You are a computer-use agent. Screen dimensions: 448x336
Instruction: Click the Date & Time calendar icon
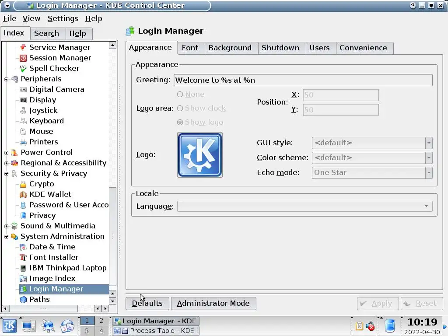pyautogui.click(x=23, y=247)
